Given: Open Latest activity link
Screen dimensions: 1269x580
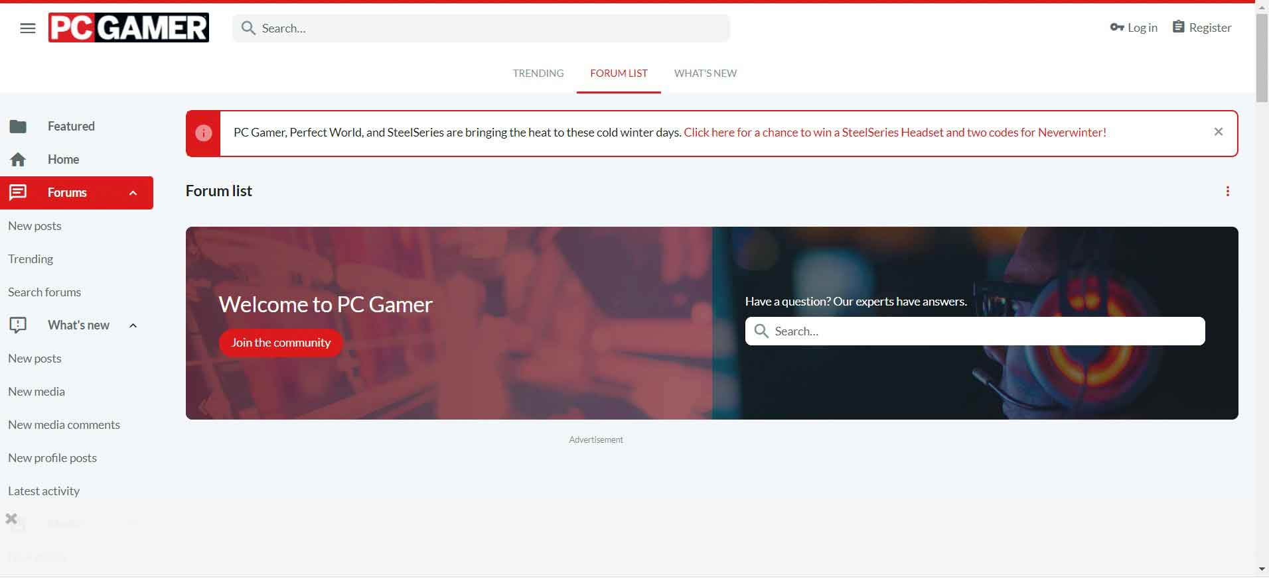Looking at the screenshot, I should click(x=44, y=491).
